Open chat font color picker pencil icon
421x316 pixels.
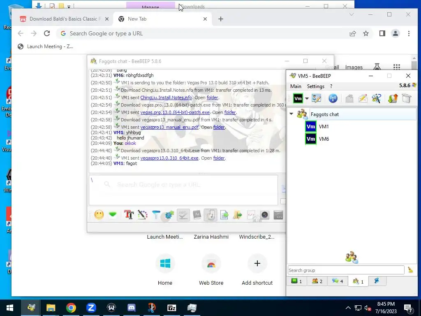click(x=143, y=215)
